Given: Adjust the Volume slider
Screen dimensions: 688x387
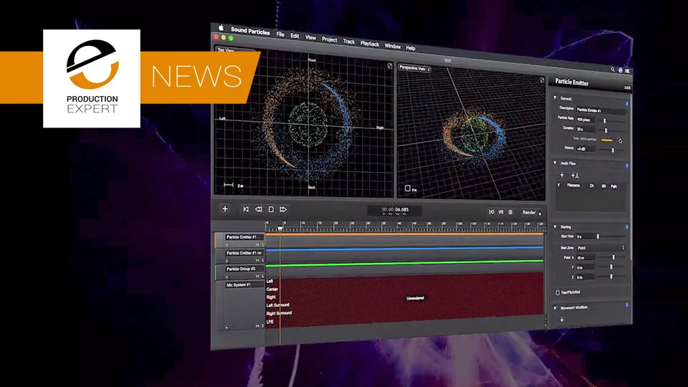Looking at the screenshot, I should click(613, 150).
